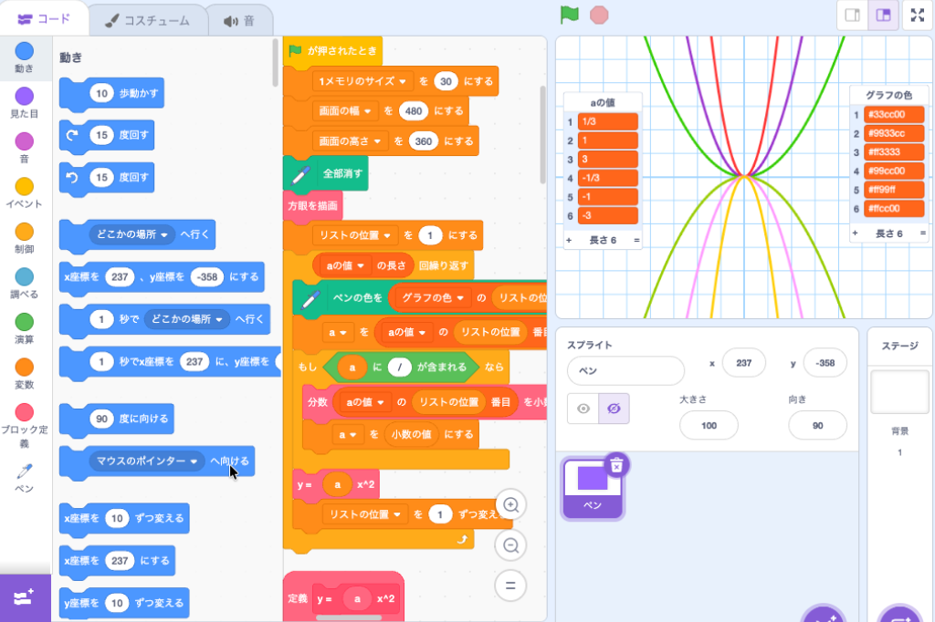This screenshot has height=622, width=935.
Task: Zoom in on the code workspace
Action: [511, 505]
